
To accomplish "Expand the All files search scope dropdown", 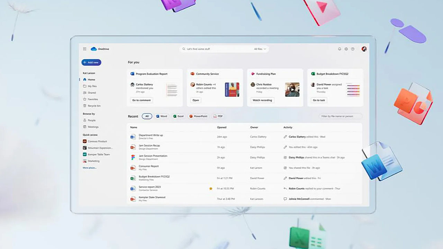I will click(260, 49).
